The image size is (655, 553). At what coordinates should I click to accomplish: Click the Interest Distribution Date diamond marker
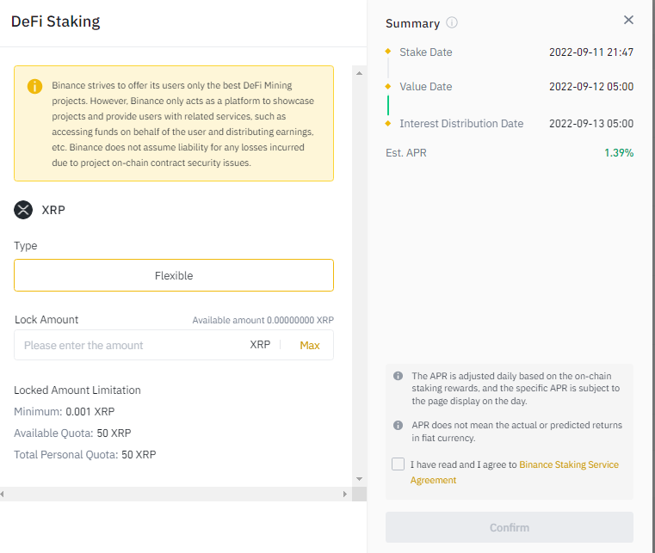click(388, 123)
